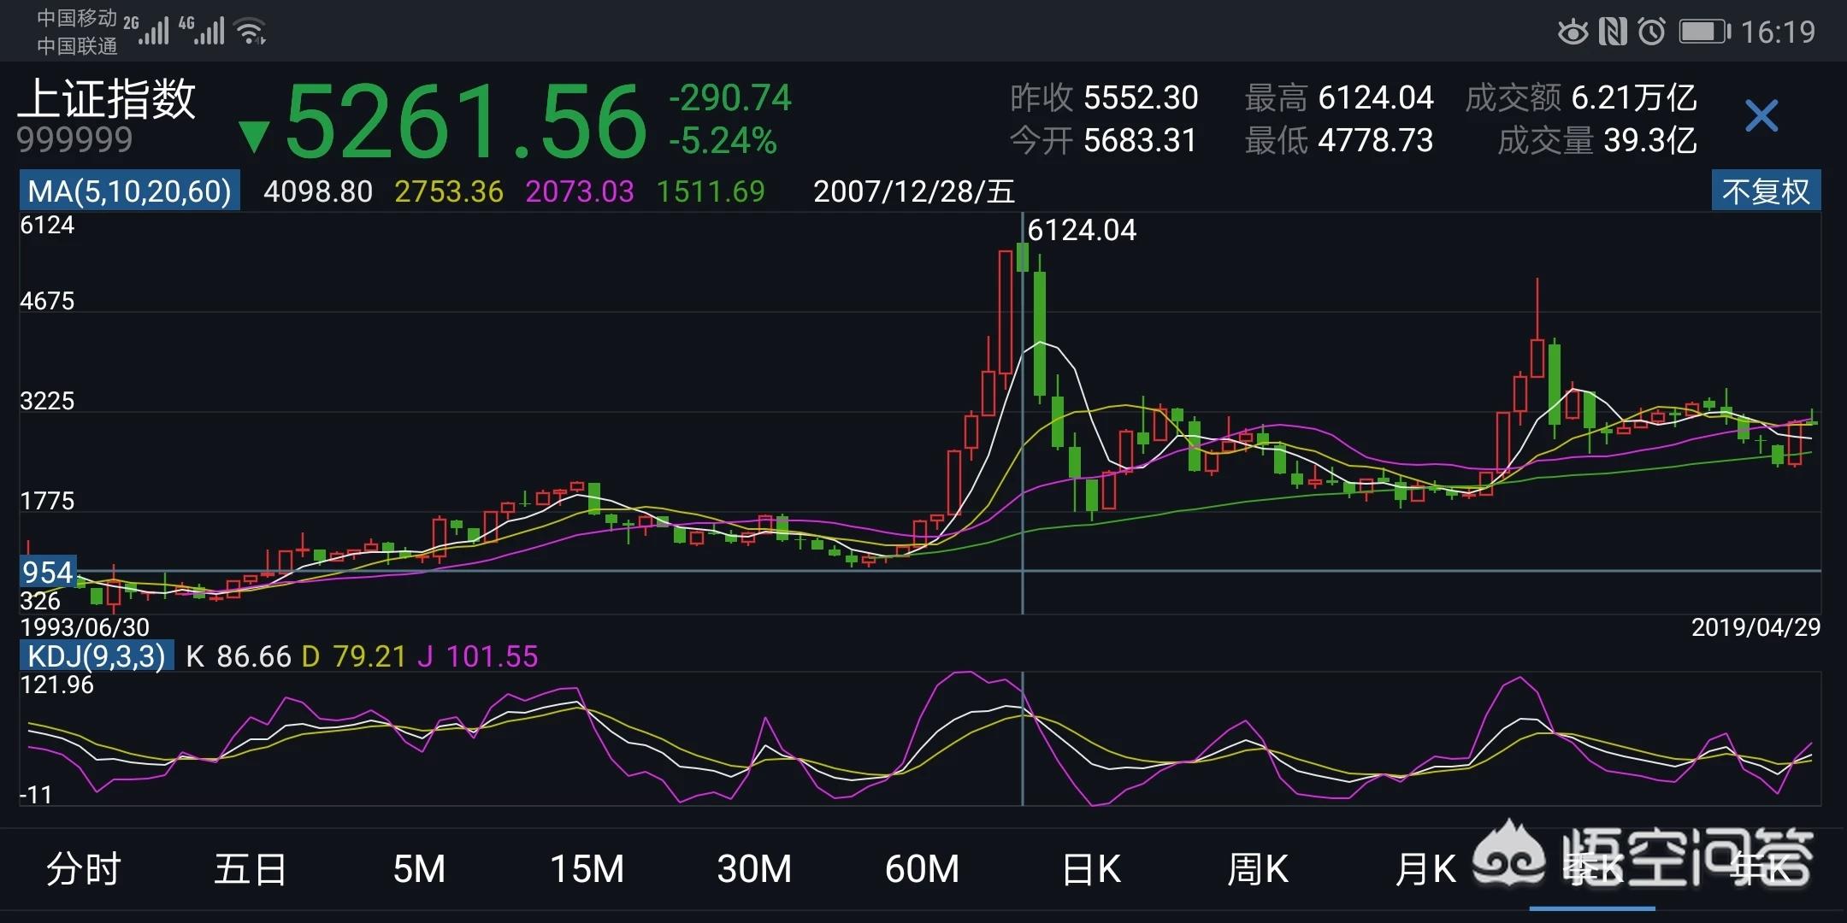The height and width of the screenshot is (923, 1847).
Task: Switch to the 日K daily chart
Action: (1091, 869)
